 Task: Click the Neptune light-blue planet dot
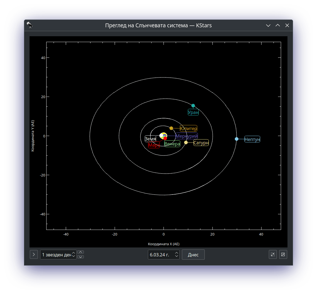click(x=236, y=139)
